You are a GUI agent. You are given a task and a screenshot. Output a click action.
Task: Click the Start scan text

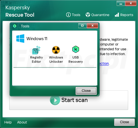tap(74, 100)
